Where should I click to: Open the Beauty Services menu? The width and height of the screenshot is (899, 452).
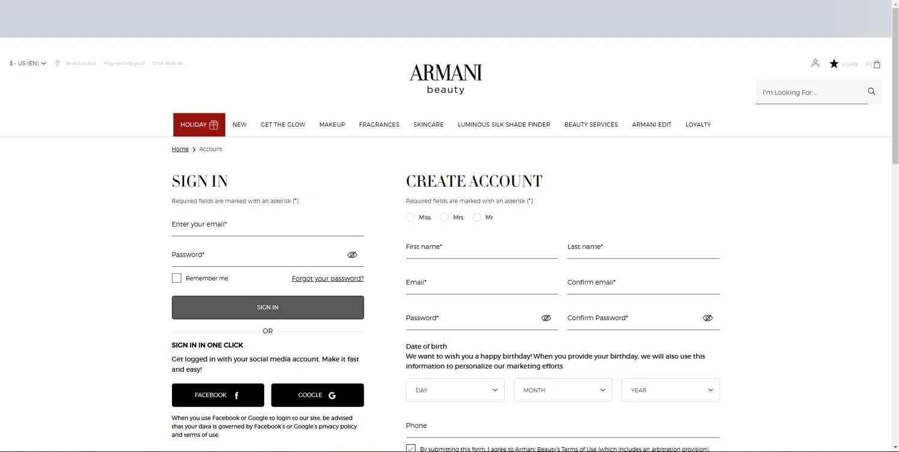[x=591, y=125]
